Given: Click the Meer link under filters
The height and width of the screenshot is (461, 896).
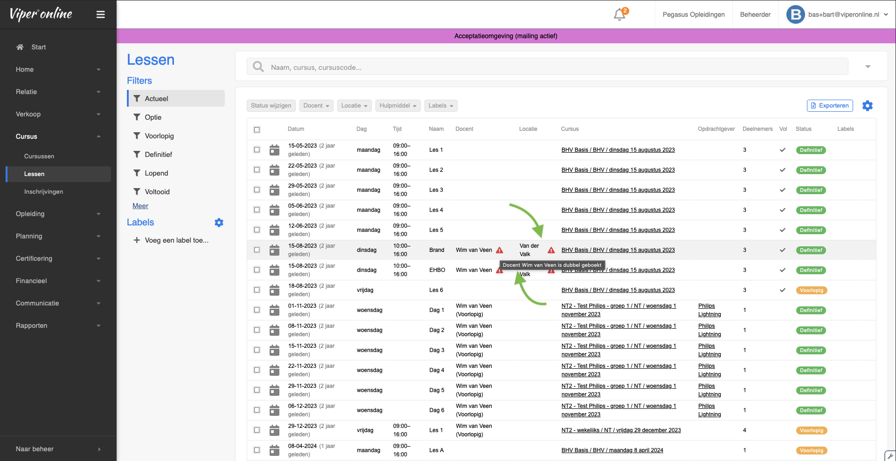Looking at the screenshot, I should [140, 206].
